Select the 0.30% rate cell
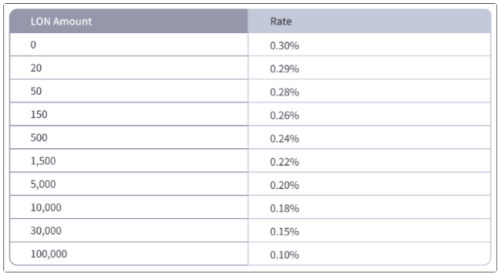Image resolution: width=501 pixels, height=276 pixels. click(x=369, y=44)
